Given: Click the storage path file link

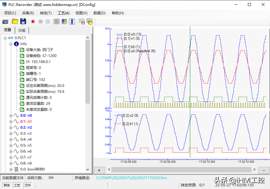Looking at the screenshot, I should (131, 178).
